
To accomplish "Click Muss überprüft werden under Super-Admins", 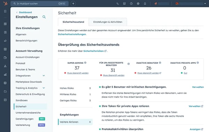I will 78,73.
